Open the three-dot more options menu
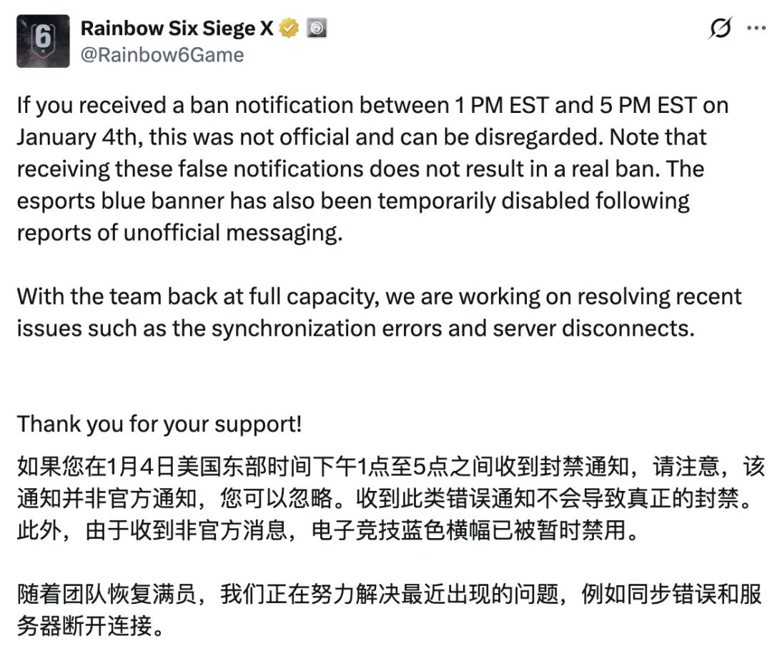Image resolution: width=772 pixels, height=651 pixels. coord(756,28)
